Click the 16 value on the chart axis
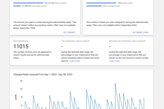 pos(21,81)
